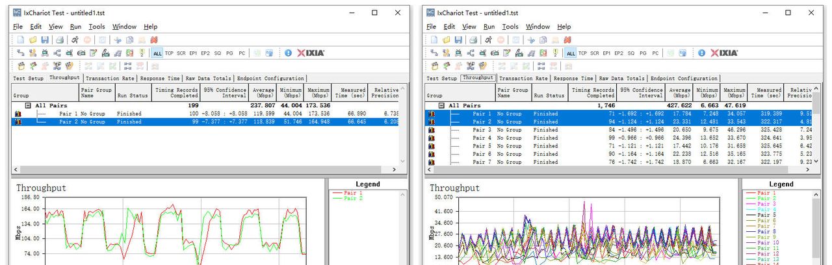Click the Add pair icon in right window

[x=434, y=53]
